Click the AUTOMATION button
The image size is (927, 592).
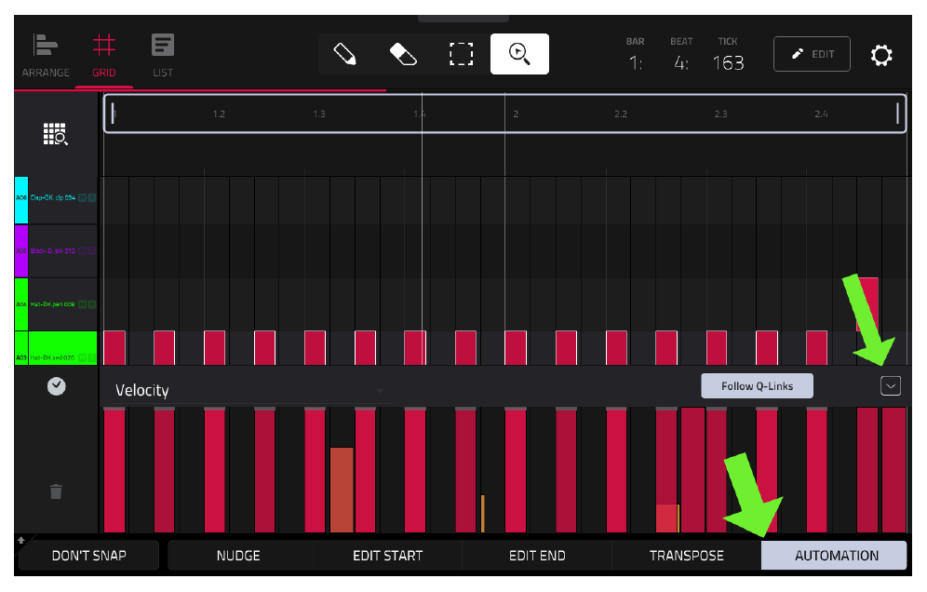834,556
